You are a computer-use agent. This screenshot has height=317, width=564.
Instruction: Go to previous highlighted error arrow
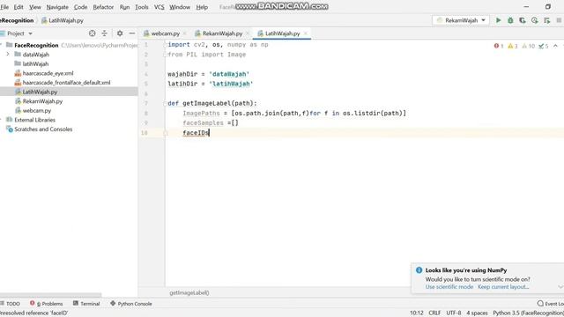(x=555, y=46)
